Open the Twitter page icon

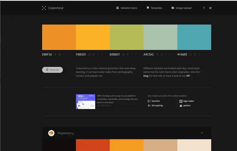[x=210, y=8]
